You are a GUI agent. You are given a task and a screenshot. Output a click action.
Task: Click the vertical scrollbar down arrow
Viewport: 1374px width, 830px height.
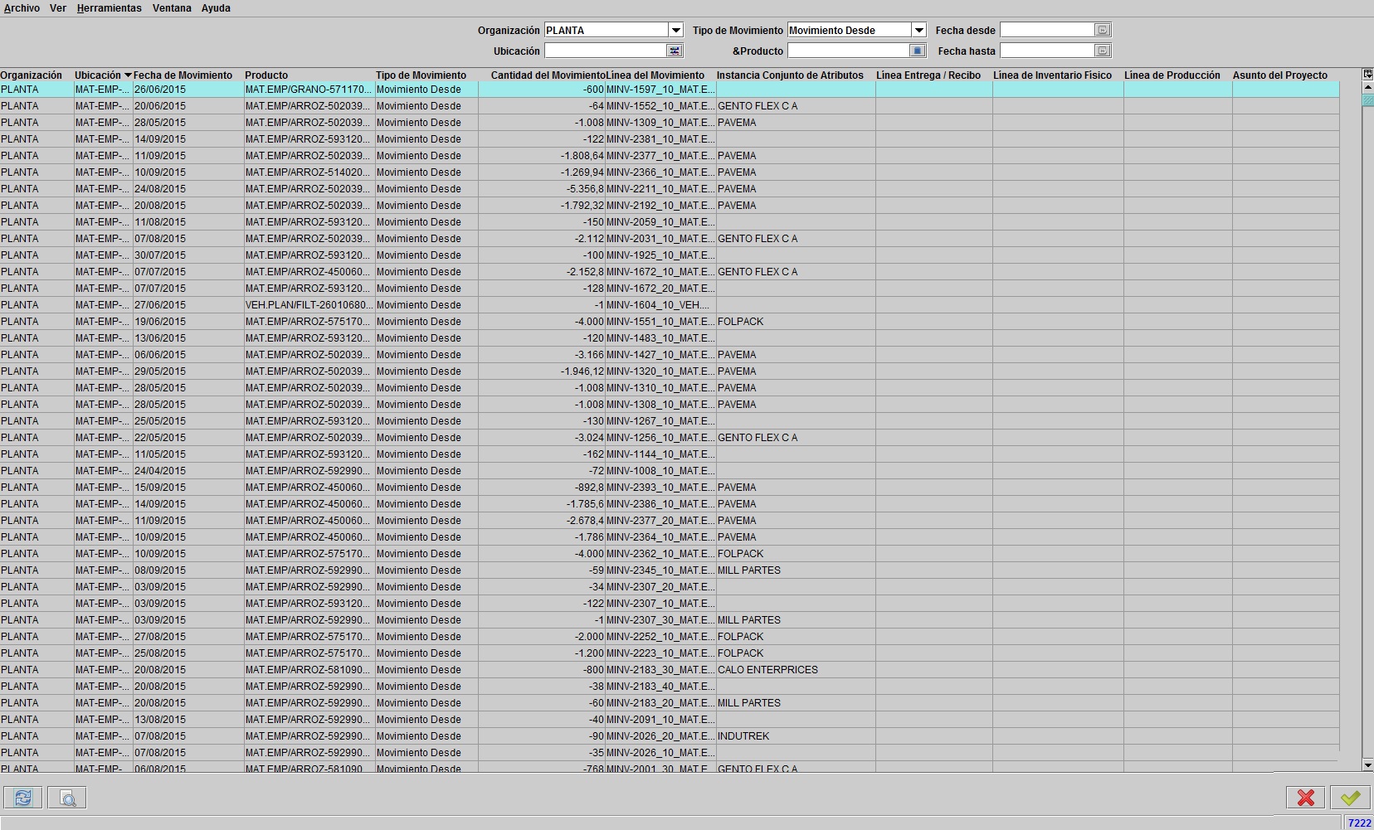pos(1367,764)
